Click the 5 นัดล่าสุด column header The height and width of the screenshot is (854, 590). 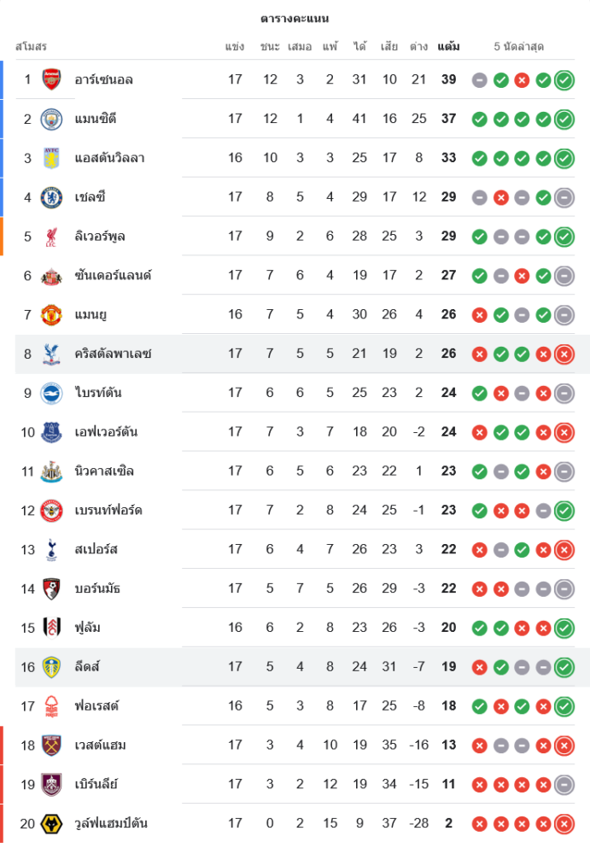click(x=518, y=46)
